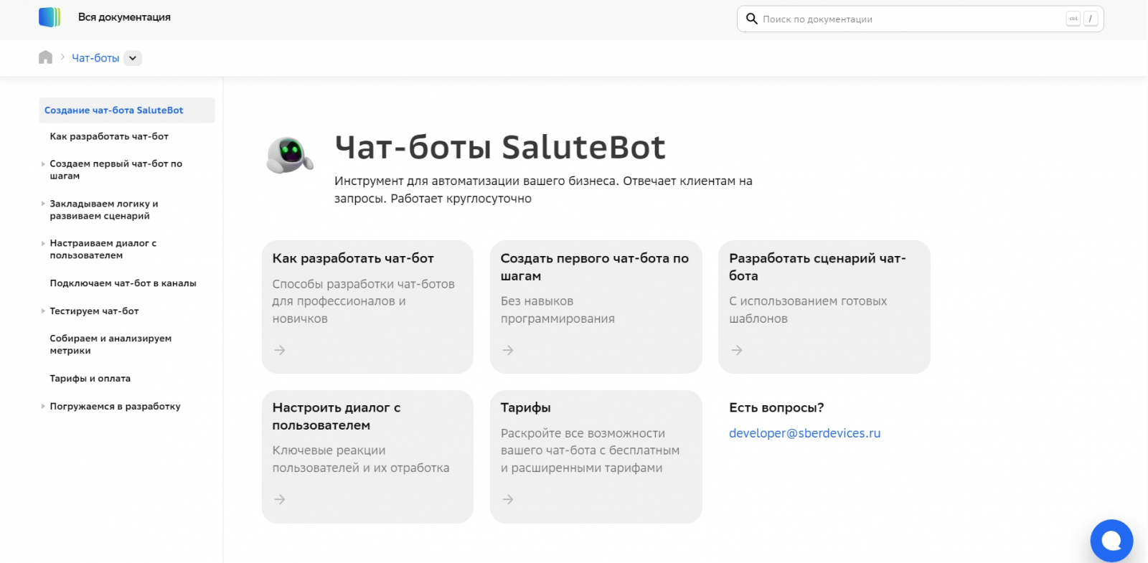Screen dimensions: 1148x563
Task: Open 'Вся документация' top menu
Action: (124, 17)
